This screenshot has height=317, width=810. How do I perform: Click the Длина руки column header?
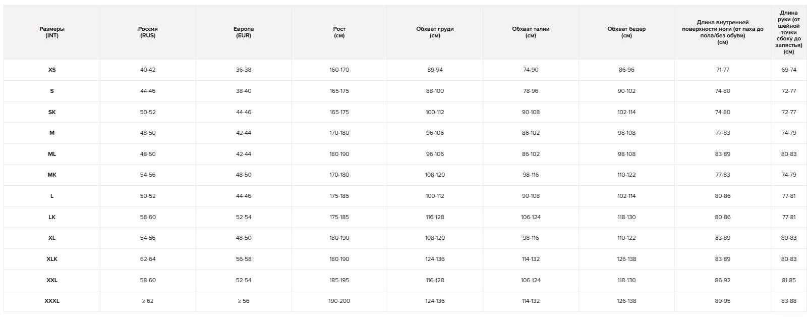tap(789, 32)
